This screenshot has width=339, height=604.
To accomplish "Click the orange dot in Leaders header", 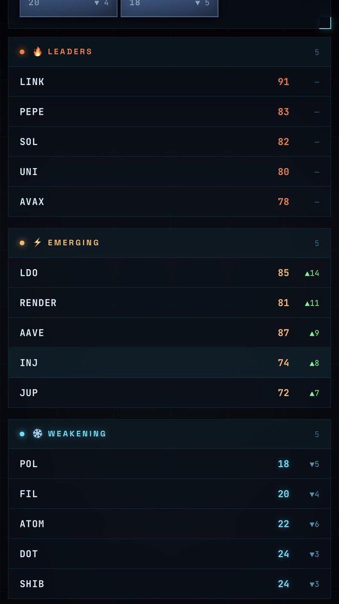I will pos(22,52).
